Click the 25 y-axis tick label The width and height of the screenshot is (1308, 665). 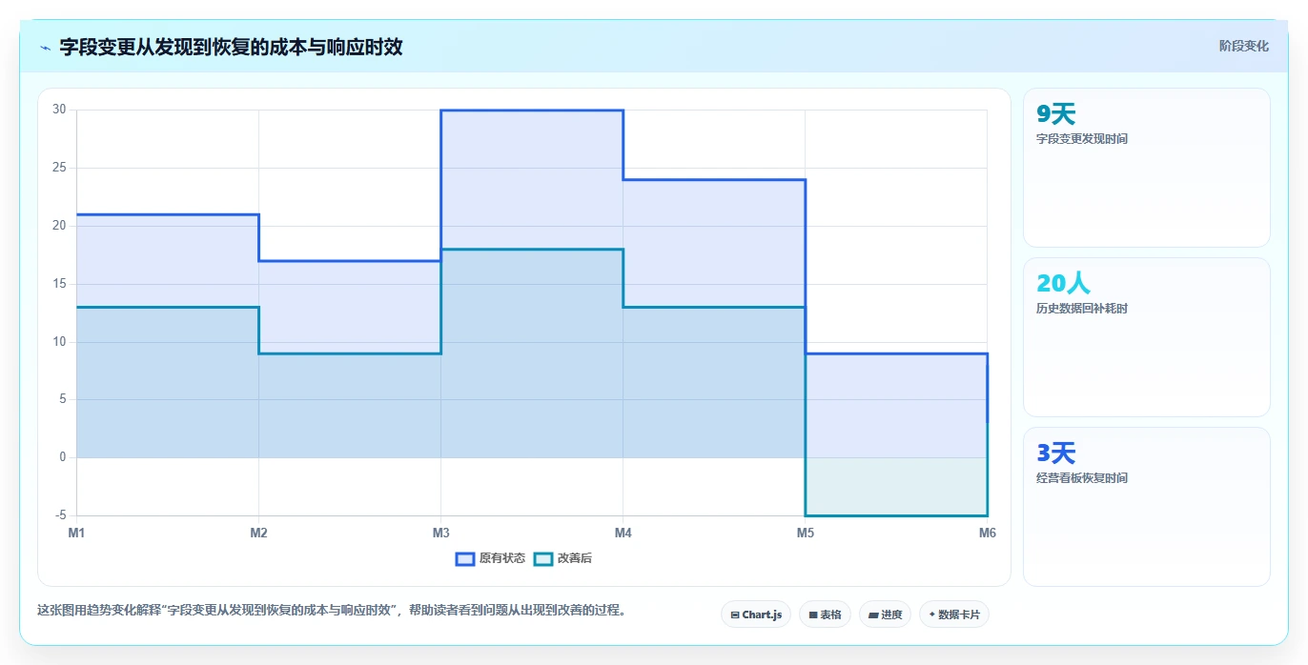[59, 168]
